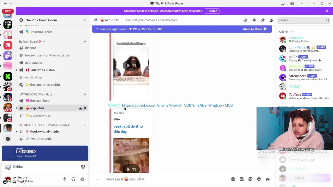Viewport: 333px width, 187px height.
Task: Click the plus attachment button in message bar
Action: pos(98,179)
